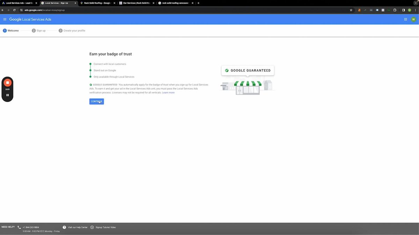Click the Help Center question mark icon
Viewport: 419px width, 235px height.
point(64,227)
